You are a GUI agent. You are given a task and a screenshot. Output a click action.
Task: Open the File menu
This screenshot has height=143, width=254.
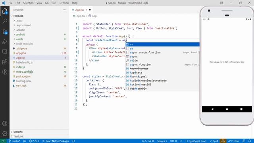coord(10,3)
